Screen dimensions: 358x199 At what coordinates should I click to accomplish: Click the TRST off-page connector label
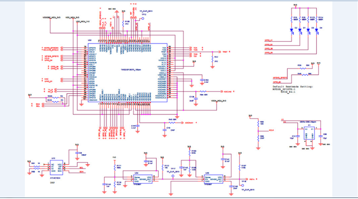[x=225, y=52]
